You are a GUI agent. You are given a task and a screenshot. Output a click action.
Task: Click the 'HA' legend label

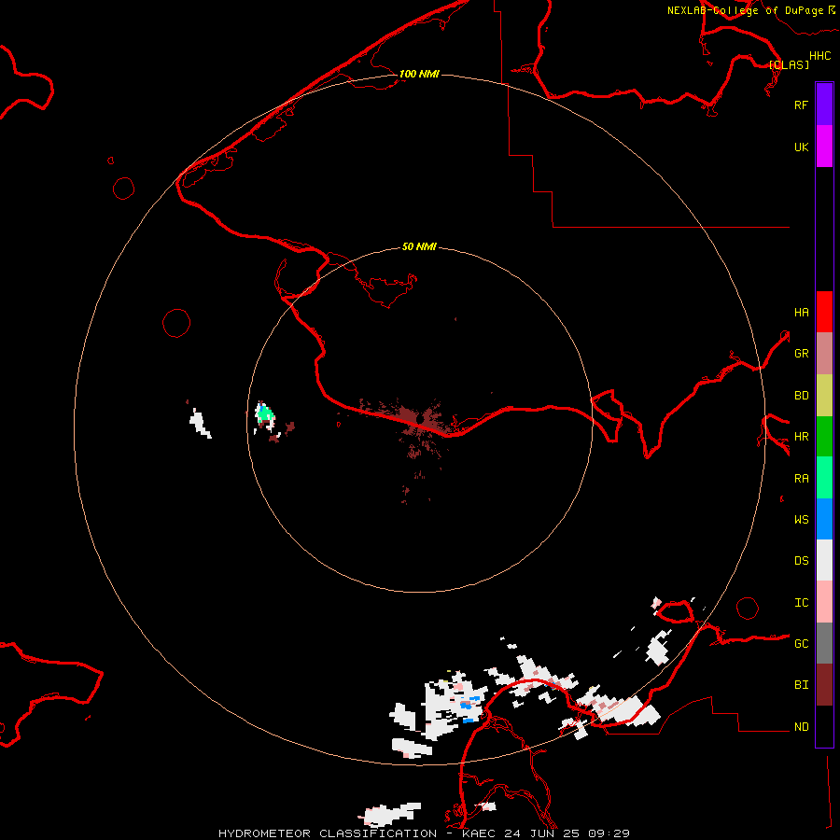click(801, 312)
